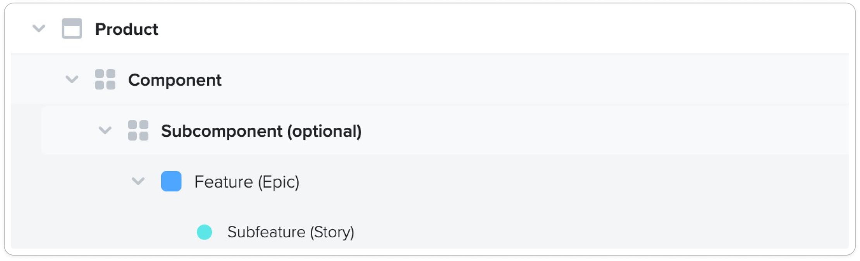Click the blue square Feature icon
This screenshot has width=860, height=261.
click(171, 181)
